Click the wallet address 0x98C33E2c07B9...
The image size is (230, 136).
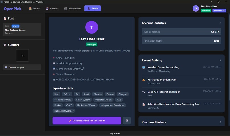[85, 79]
